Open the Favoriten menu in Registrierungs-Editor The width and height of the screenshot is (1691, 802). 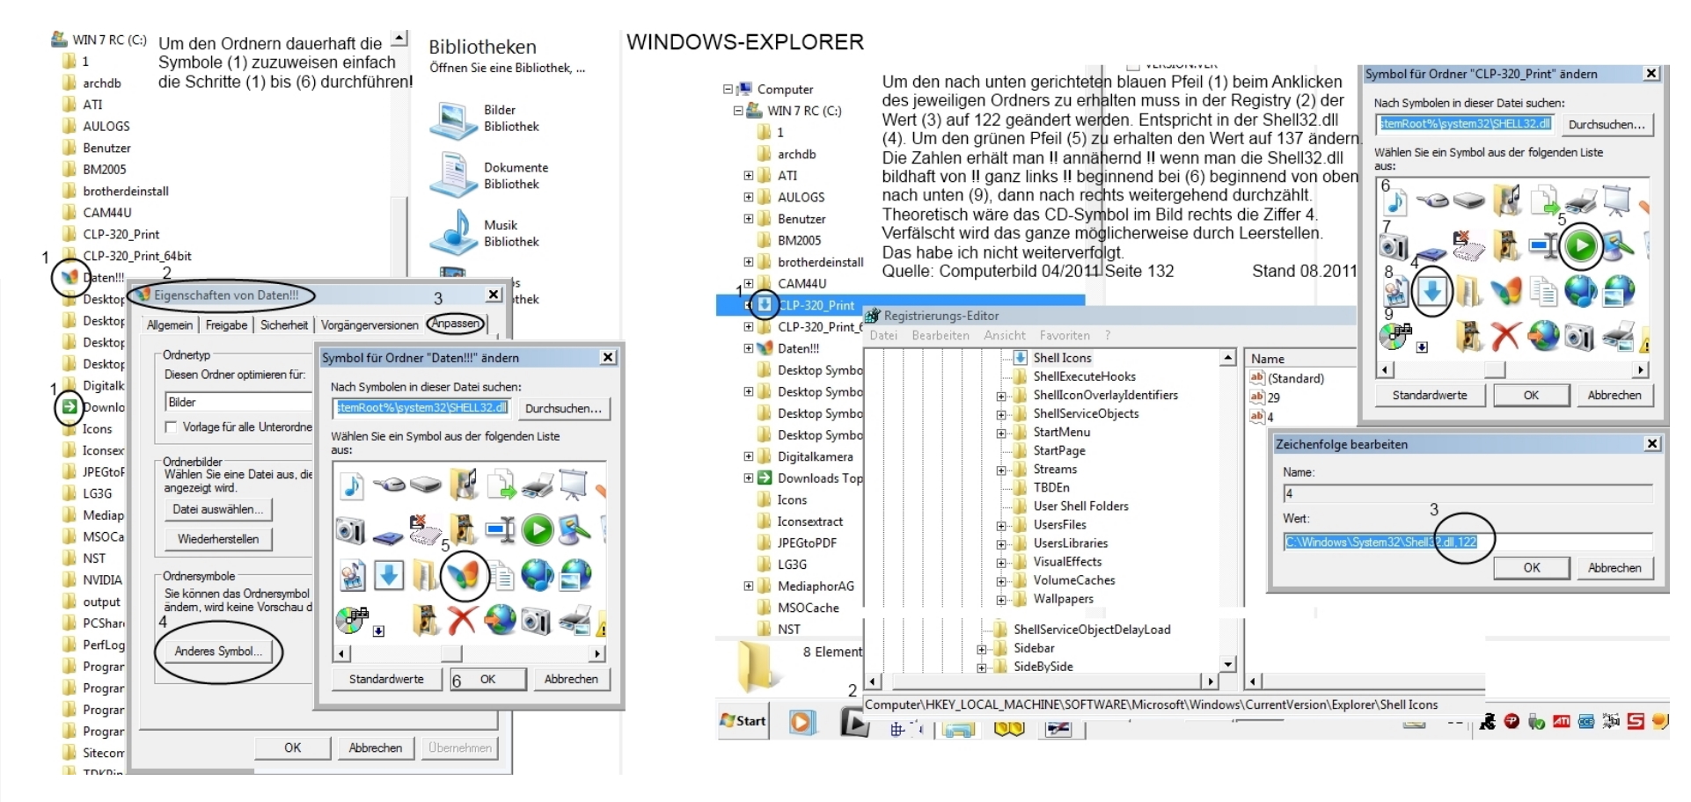pos(1064,335)
